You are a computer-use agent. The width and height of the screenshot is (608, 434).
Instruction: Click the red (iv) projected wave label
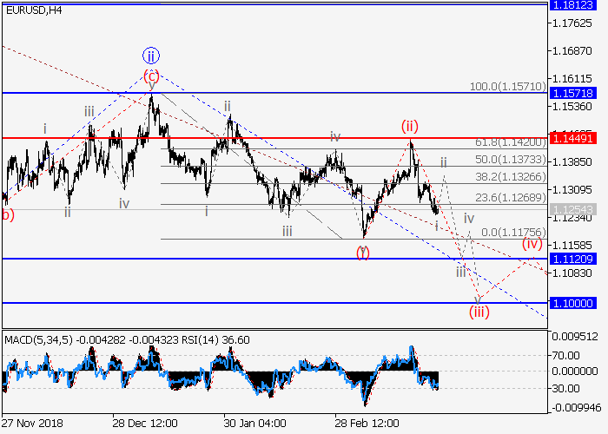point(532,244)
